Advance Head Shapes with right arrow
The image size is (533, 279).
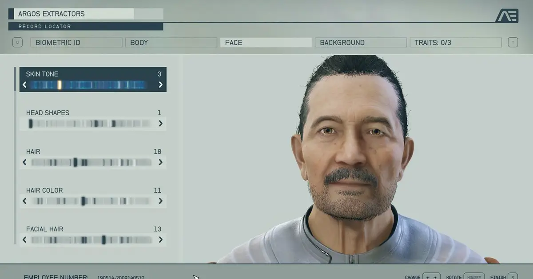tap(161, 124)
